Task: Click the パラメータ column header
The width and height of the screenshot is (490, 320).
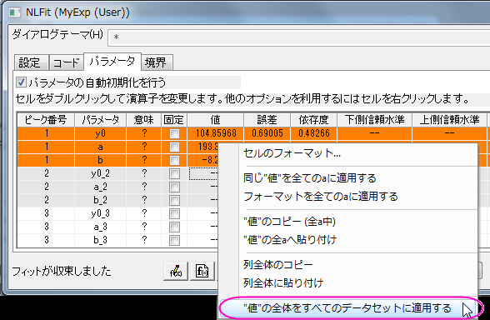Action: [x=100, y=120]
